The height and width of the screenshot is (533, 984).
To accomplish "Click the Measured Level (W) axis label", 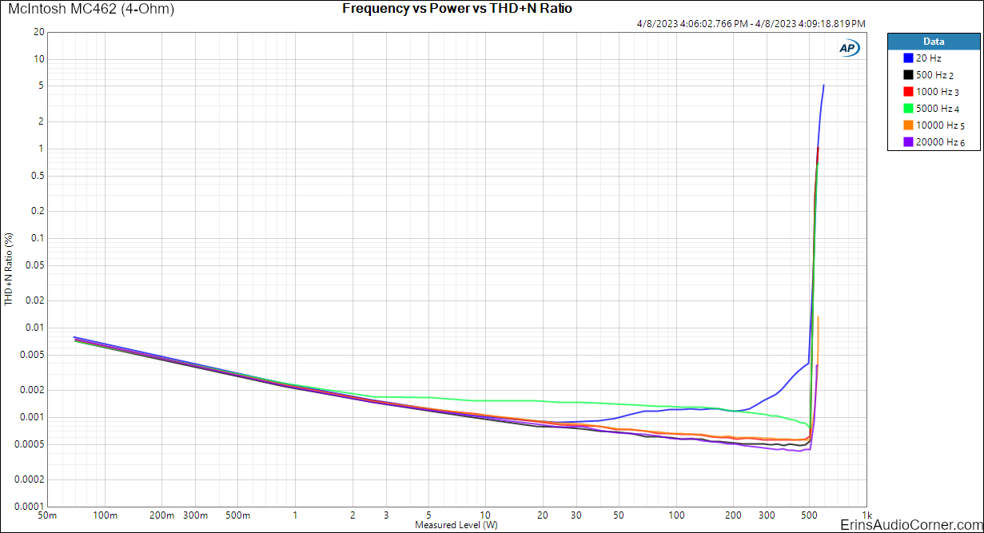I will (456, 525).
